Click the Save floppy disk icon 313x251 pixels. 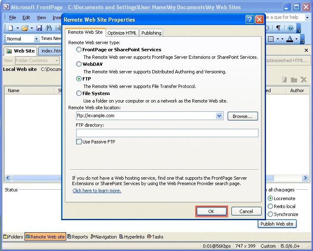[x=39, y=28]
